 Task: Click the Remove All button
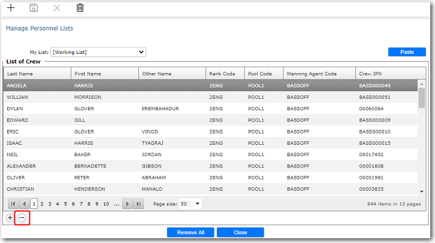point(190,232)
